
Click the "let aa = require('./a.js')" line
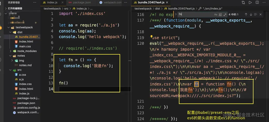[x=89, y=25]
